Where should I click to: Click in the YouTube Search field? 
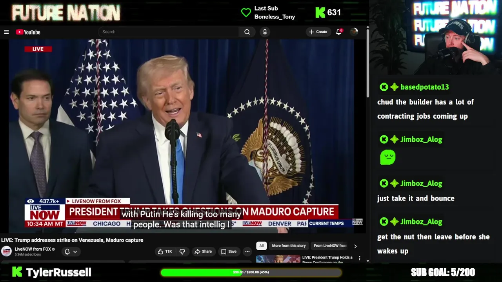[169, 32]
